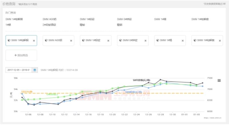Screen dimensions: 229x125
Task: Click the add product (+添加商品) button
Action: click(21, 55)
